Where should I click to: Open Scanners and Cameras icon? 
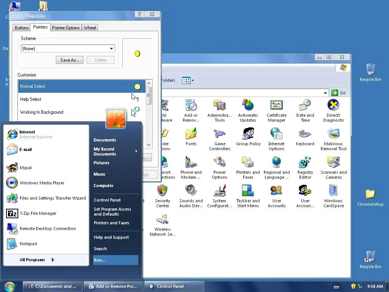pyautogui.click(x=334, y=168)
